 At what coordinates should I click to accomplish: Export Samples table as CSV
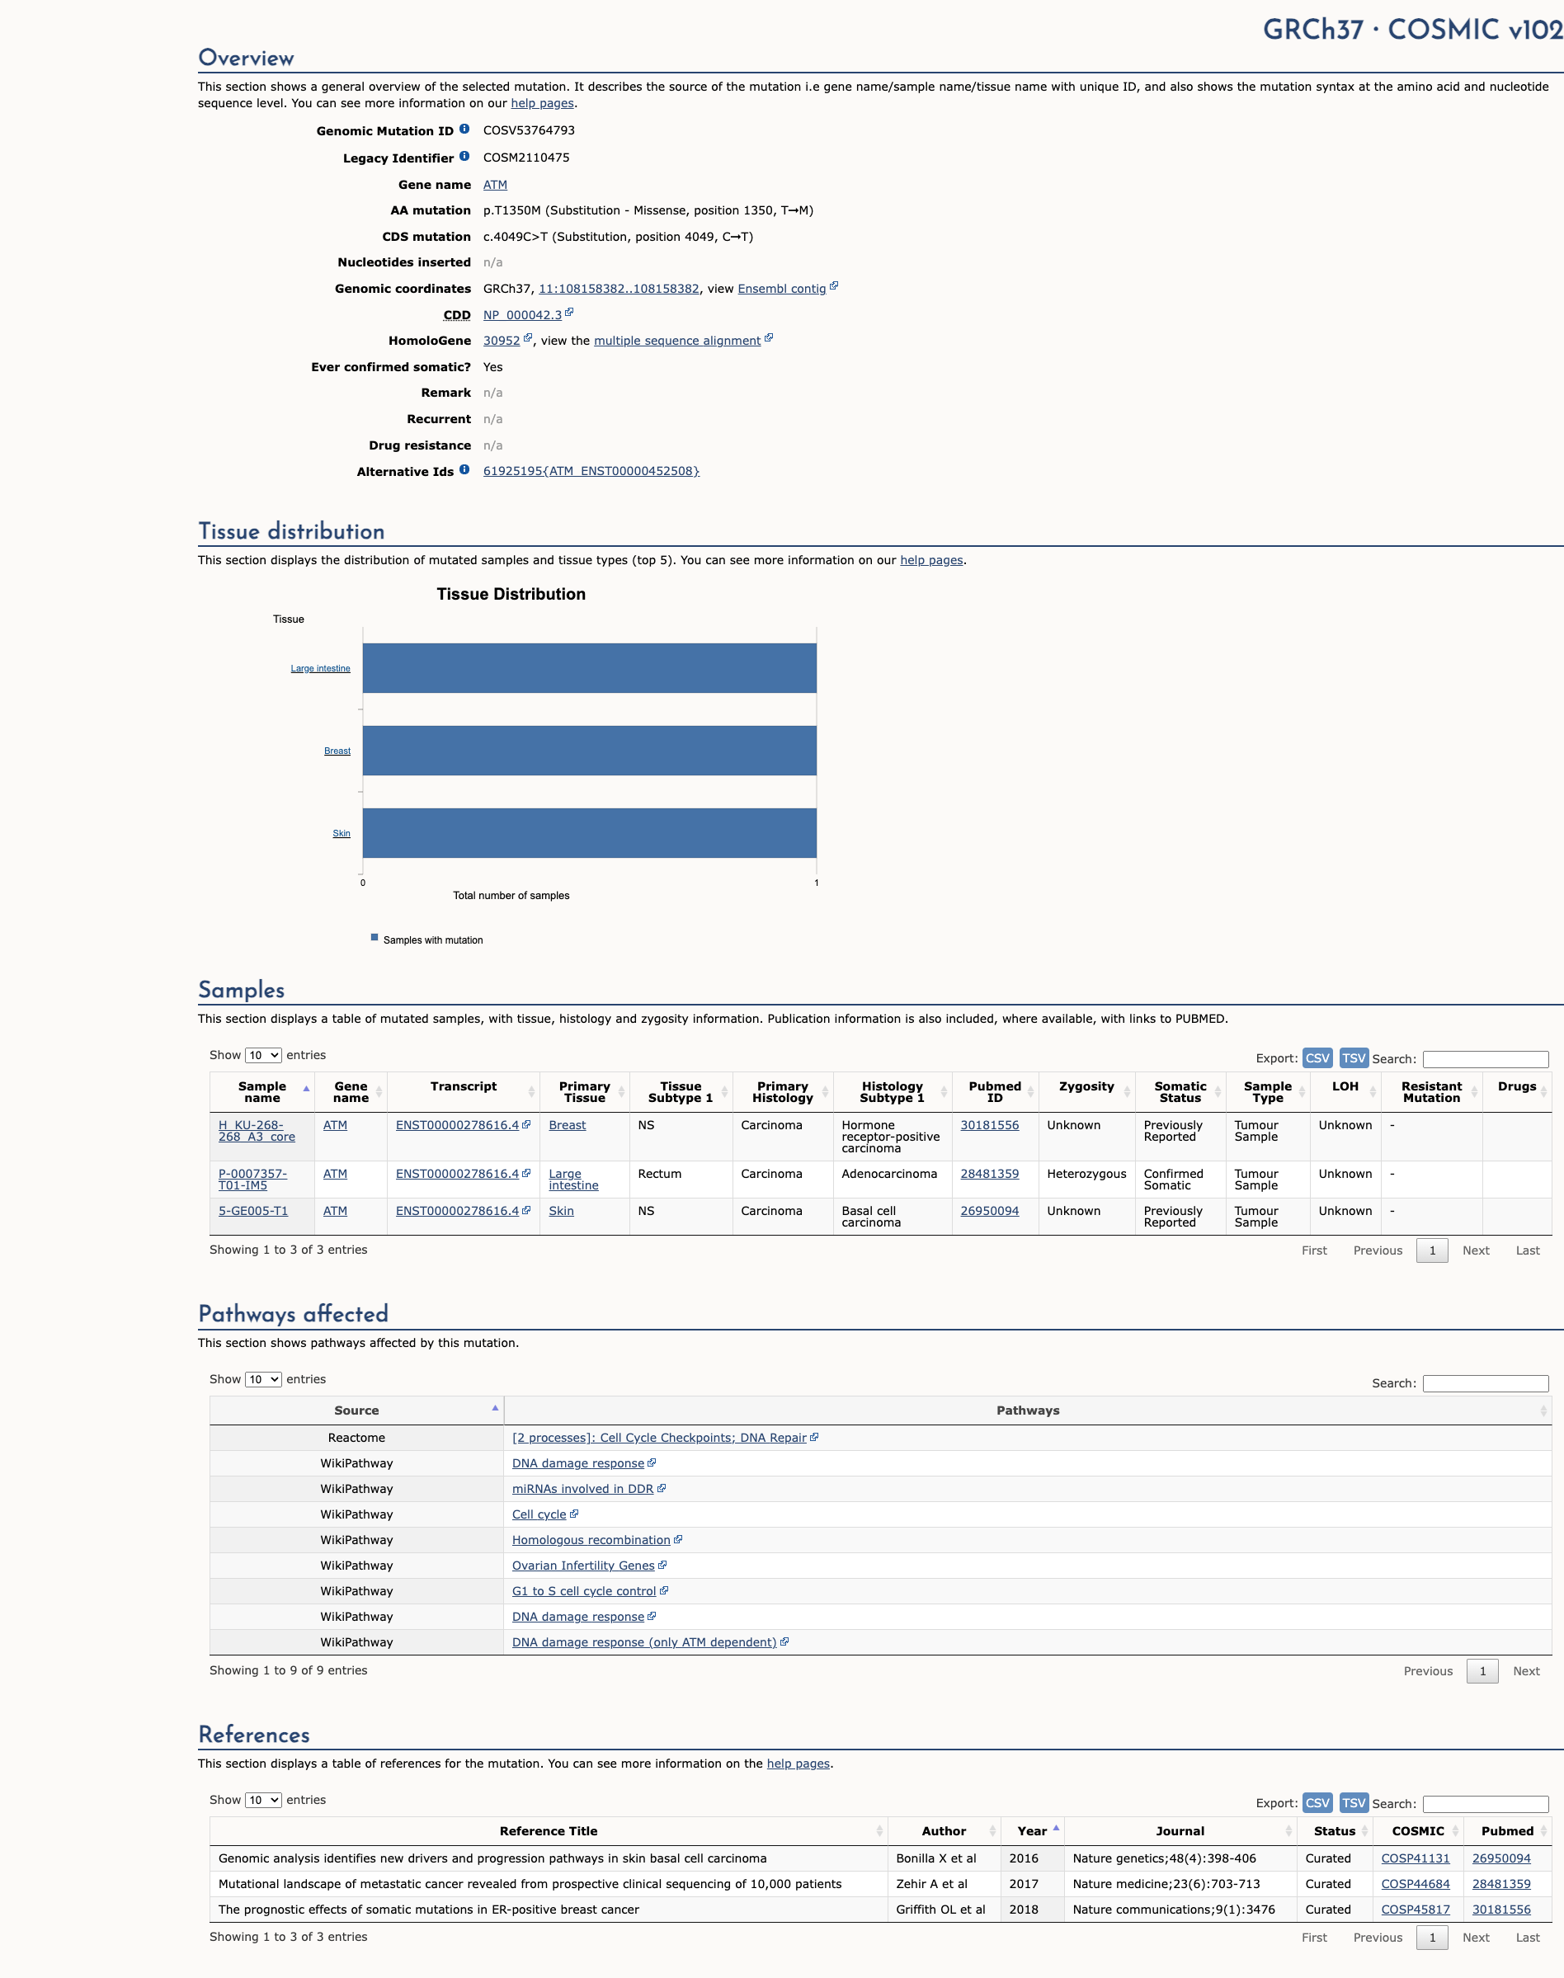click(x=1317, y=1057)
